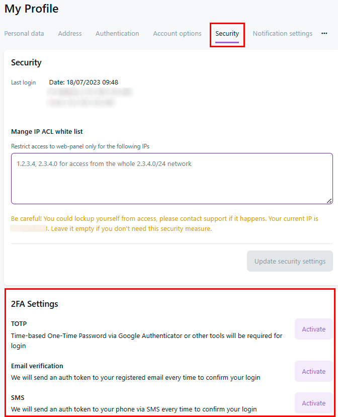Activate Email verification 2FA
The width and height of the screenshot is (338, 417).
tap(313, 372)
